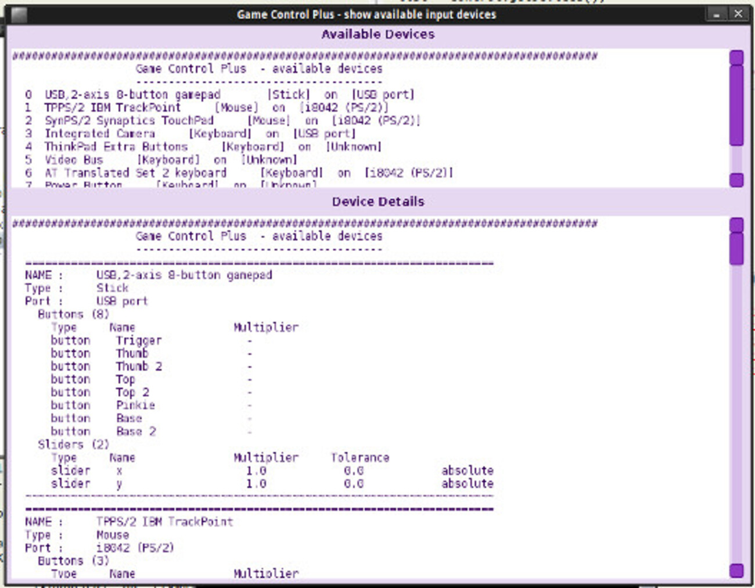755x588 pixels.
Task: Click the "Tolerance" column header
Action: [x=360, y=458]
